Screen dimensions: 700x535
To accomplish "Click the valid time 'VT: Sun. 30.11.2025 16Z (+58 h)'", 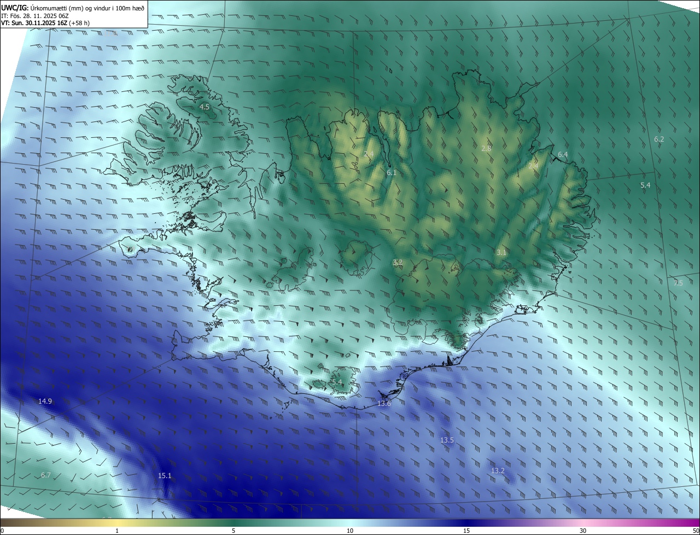I will pyautogui.click(x=45, y=23).
